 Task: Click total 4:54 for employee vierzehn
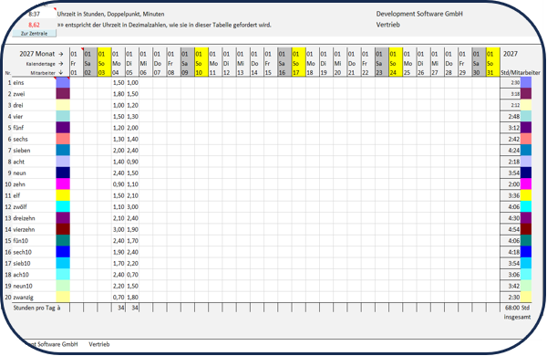(x=511, y=229)
